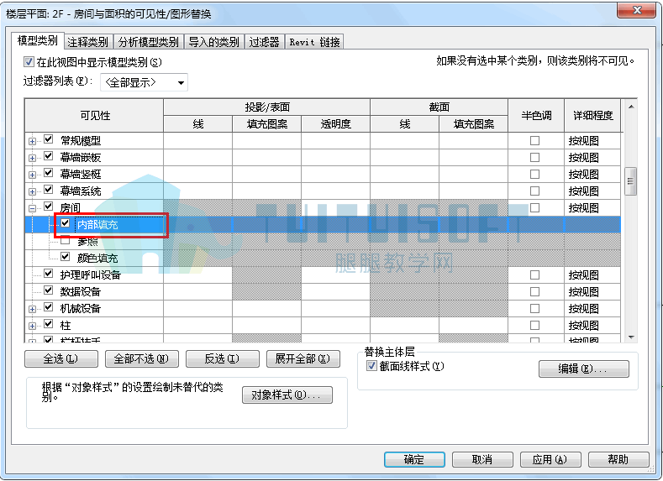663x481 pixels.
Task: Click the category list scrollbar thumb
Action: click(631, 181)
